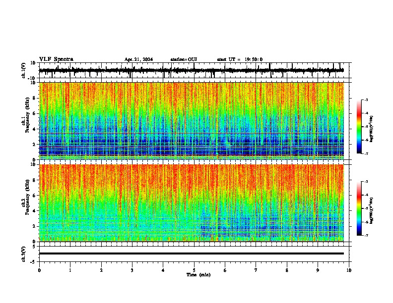This screenshot has height=303, width=393.
Task: Click the ch.1 colorbar log(PSD) label
Action: [372, 129]
